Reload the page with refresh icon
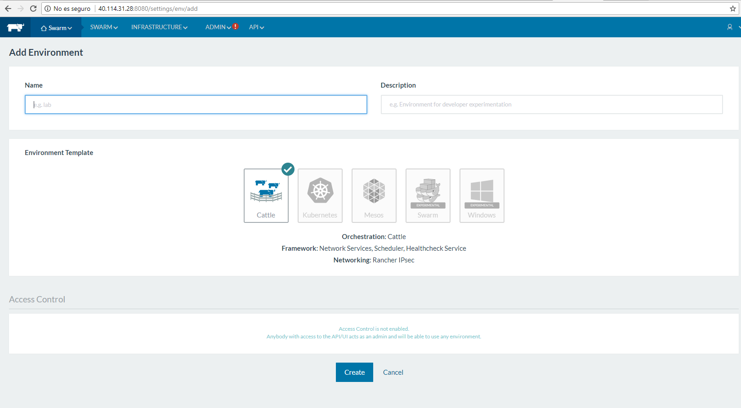The height and width of the screenshot is (408, 741). [x=33, y=9]
